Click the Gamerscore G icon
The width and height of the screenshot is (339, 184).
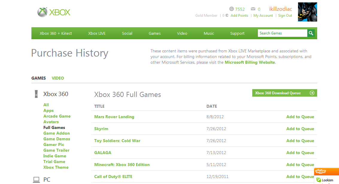tap(232, 9)
